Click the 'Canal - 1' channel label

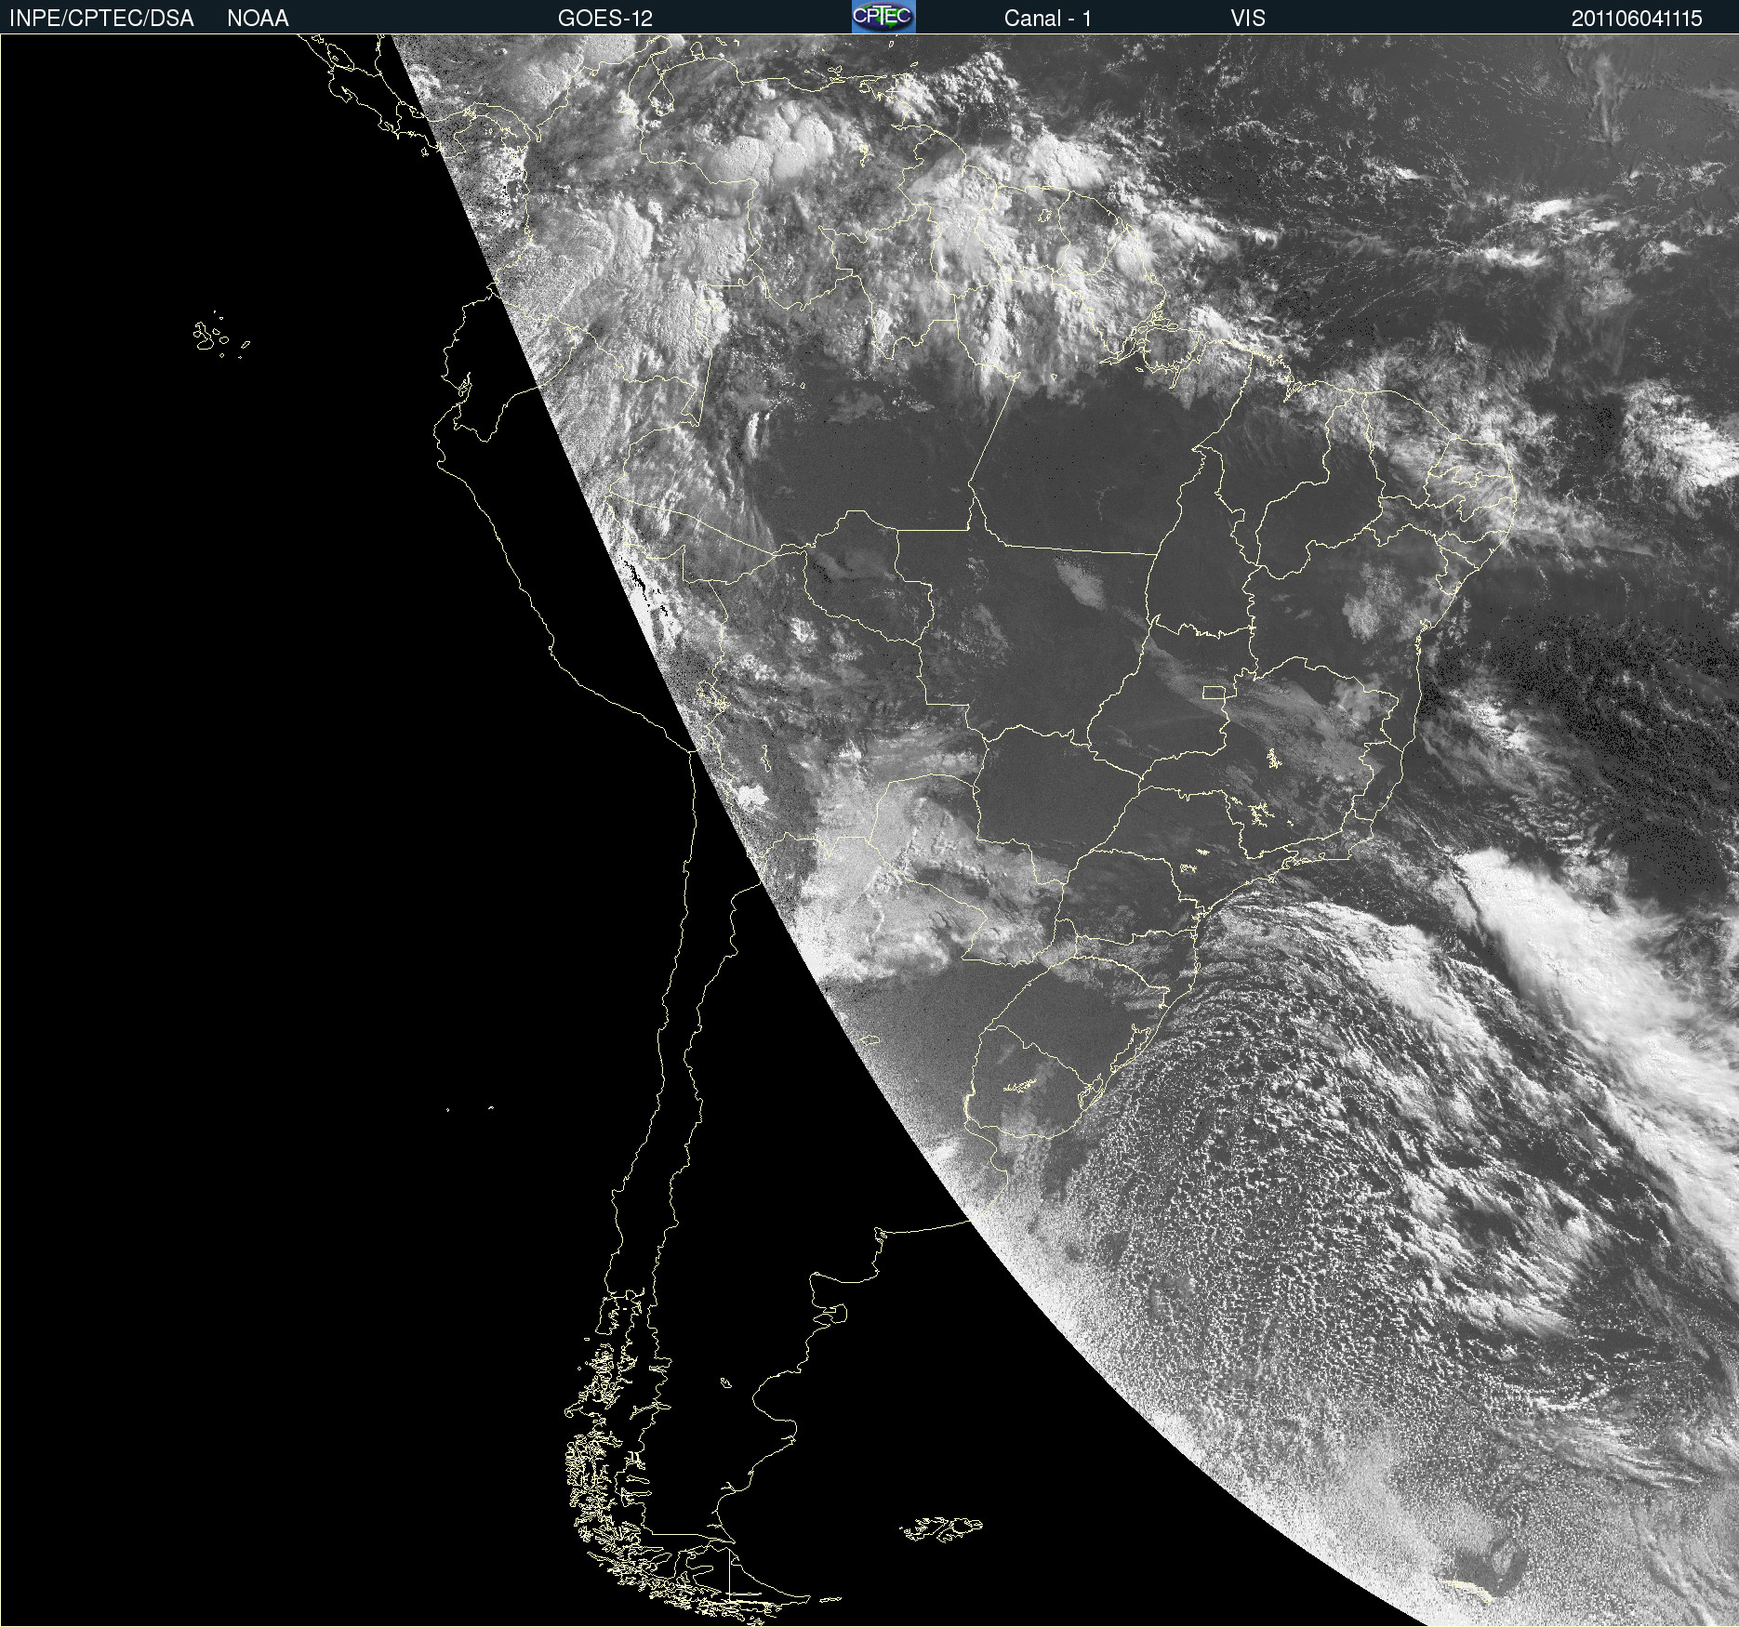pyautogui.click(x=1048, y=19)
